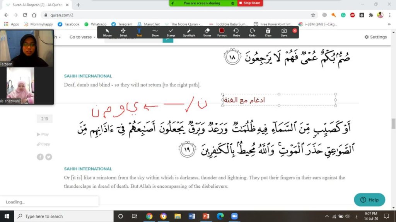Open the Whatsapp bookmark
396x222 pixels.
click(95, 24)
